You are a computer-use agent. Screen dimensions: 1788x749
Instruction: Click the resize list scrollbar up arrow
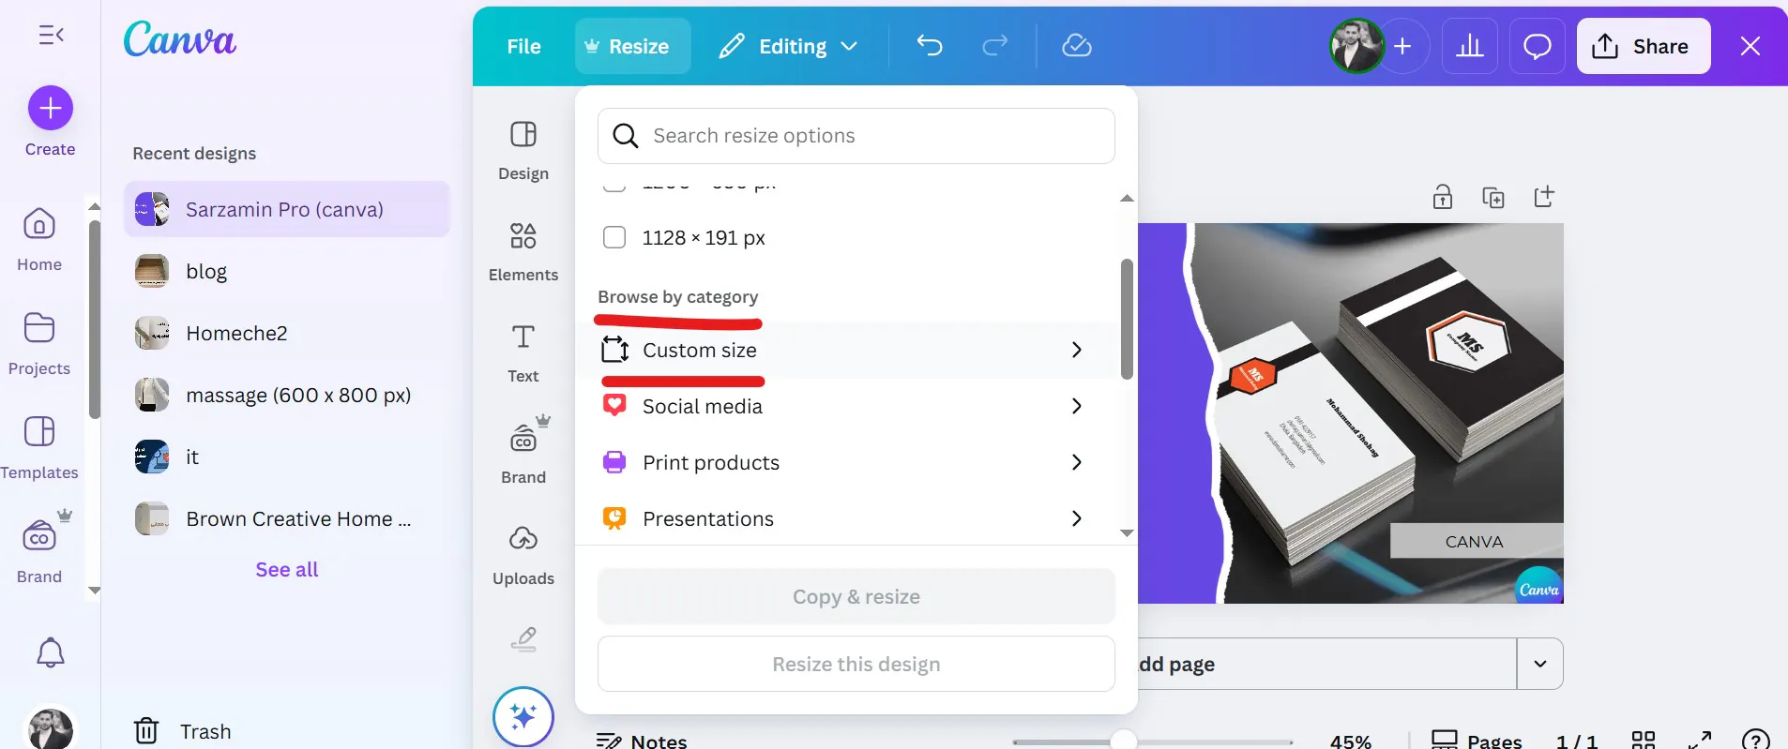[x=1127, y=198]
